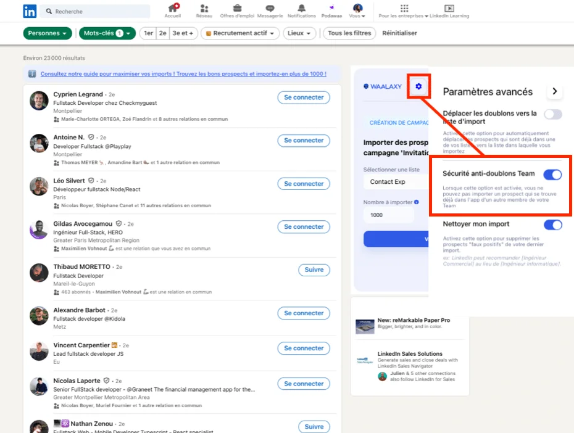
Task: Click the blue import validation button
Action: click(396, 239)
